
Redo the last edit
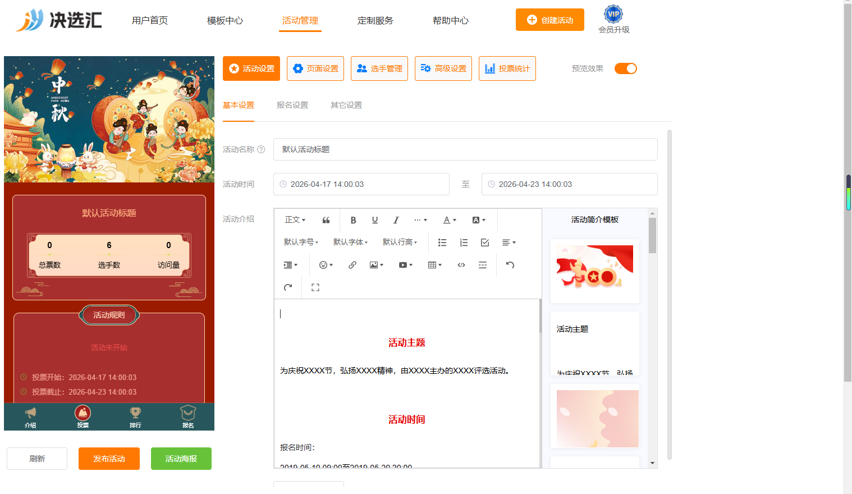tap(288, 287)
